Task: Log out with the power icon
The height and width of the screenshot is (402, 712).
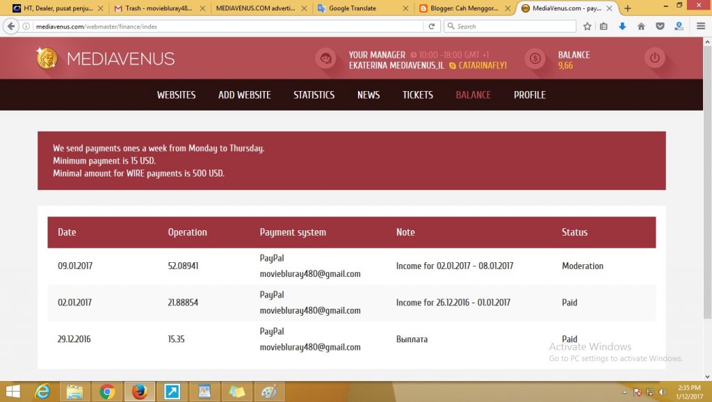Action: 654,58
